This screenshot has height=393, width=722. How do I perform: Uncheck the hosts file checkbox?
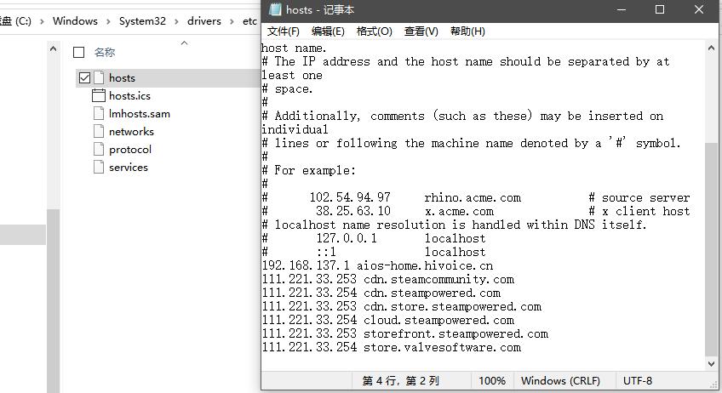click(84, 77)
